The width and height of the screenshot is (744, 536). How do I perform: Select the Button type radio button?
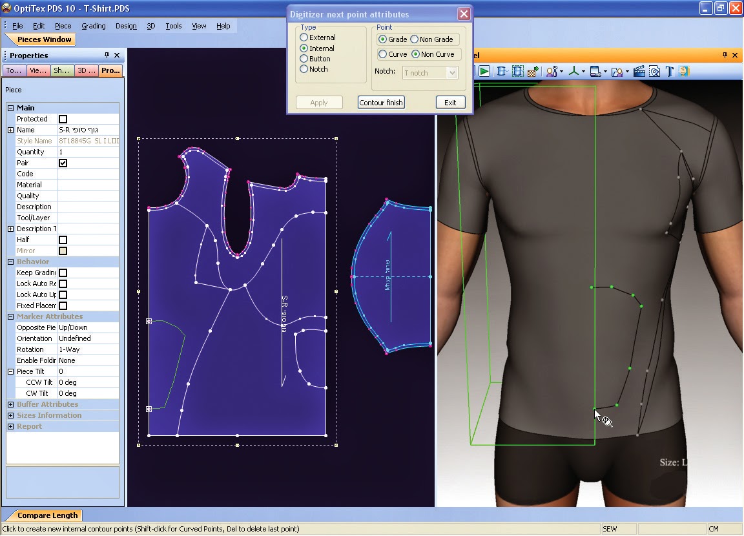click(304, 58)
